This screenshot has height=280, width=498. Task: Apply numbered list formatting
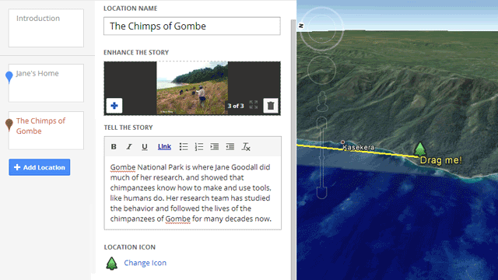click(199, 147)
